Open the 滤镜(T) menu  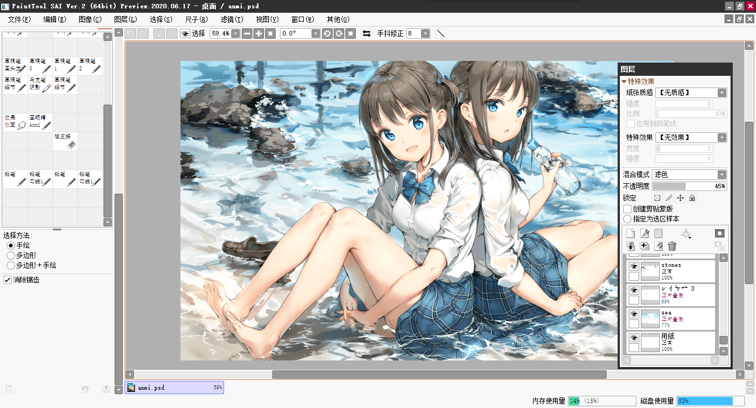click(231, 19)
